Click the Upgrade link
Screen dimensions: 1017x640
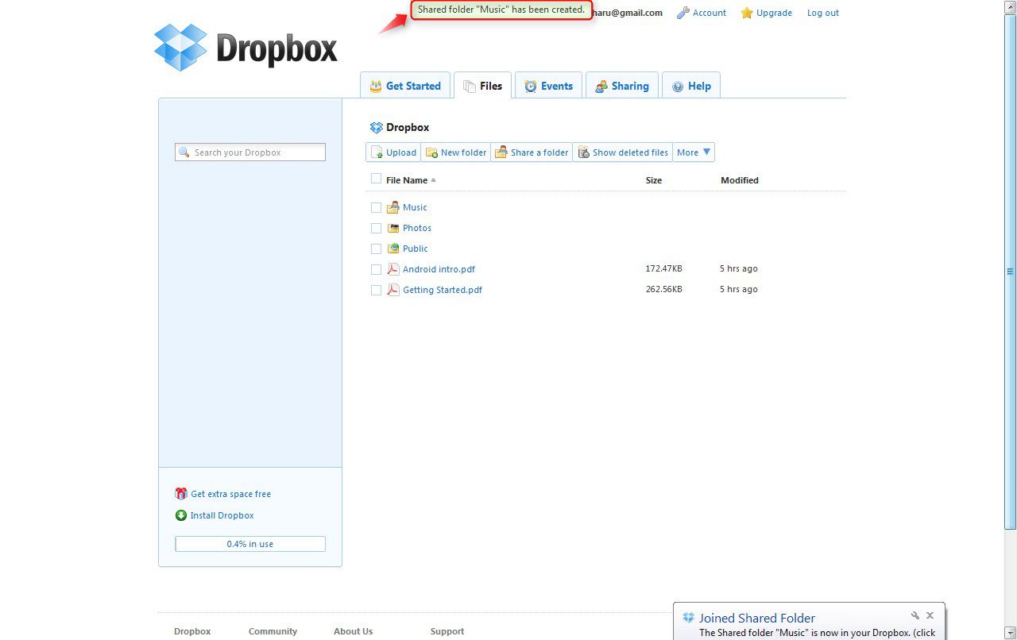[x=775, y=13]
